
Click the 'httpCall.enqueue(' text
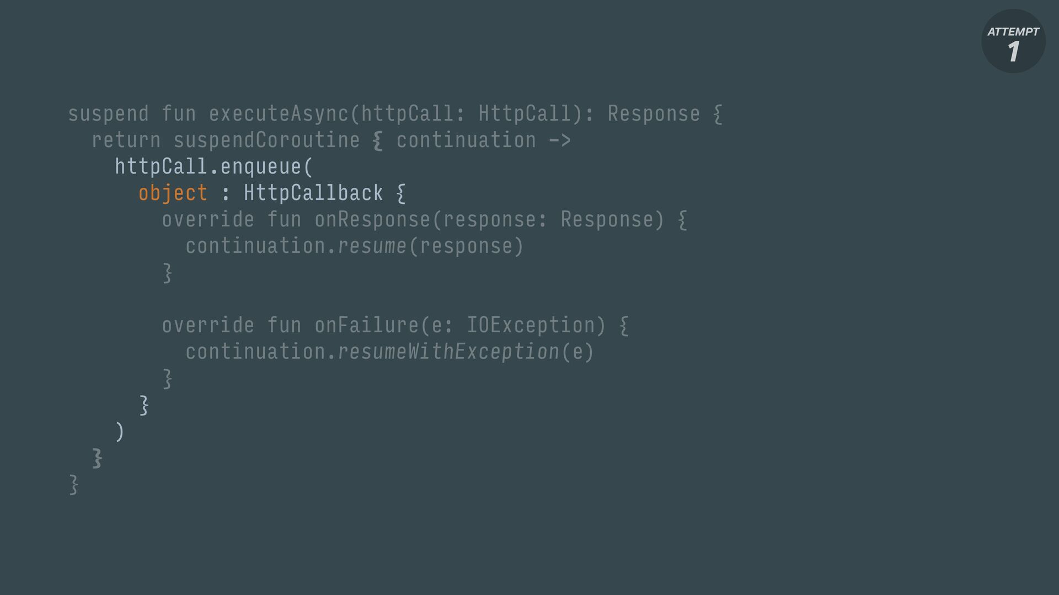click(x=214, y=167)
